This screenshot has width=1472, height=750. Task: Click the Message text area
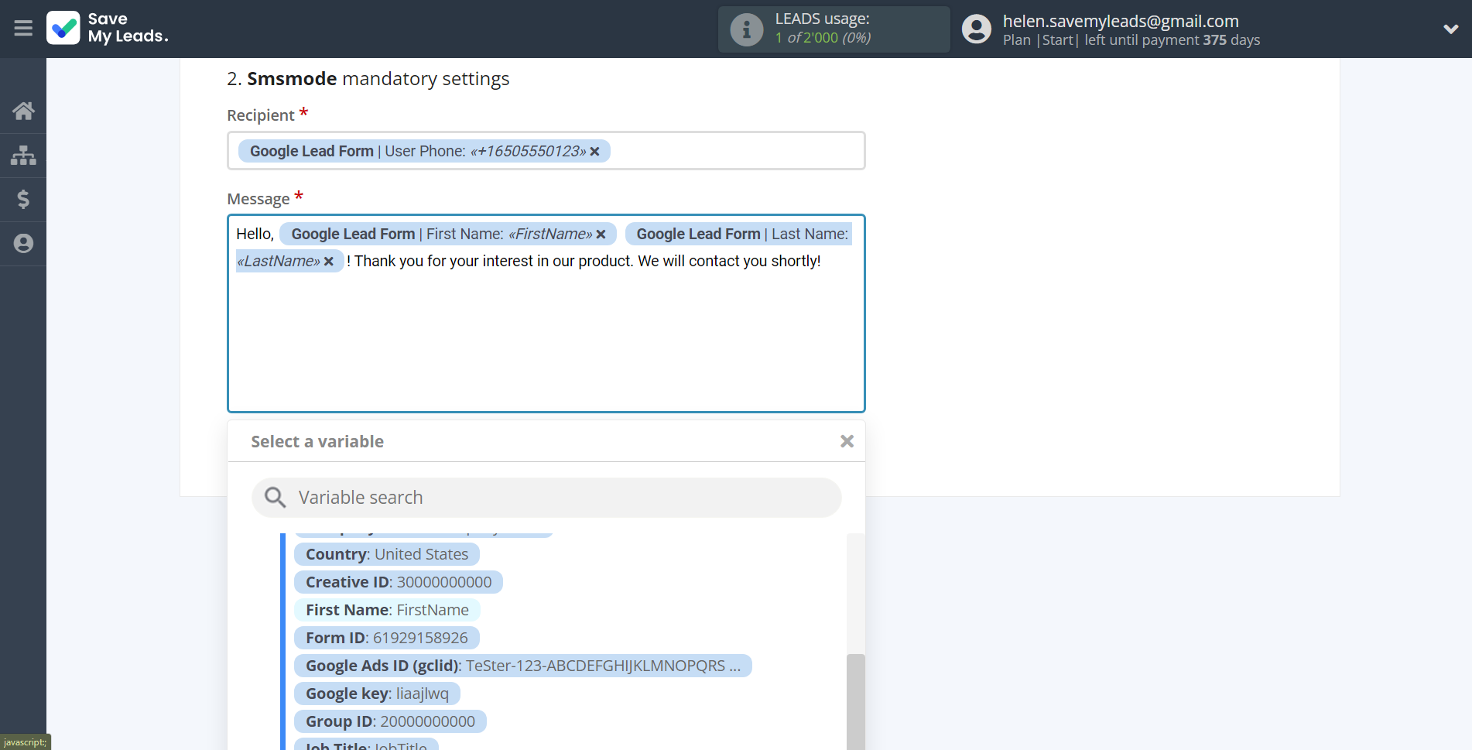546,313
